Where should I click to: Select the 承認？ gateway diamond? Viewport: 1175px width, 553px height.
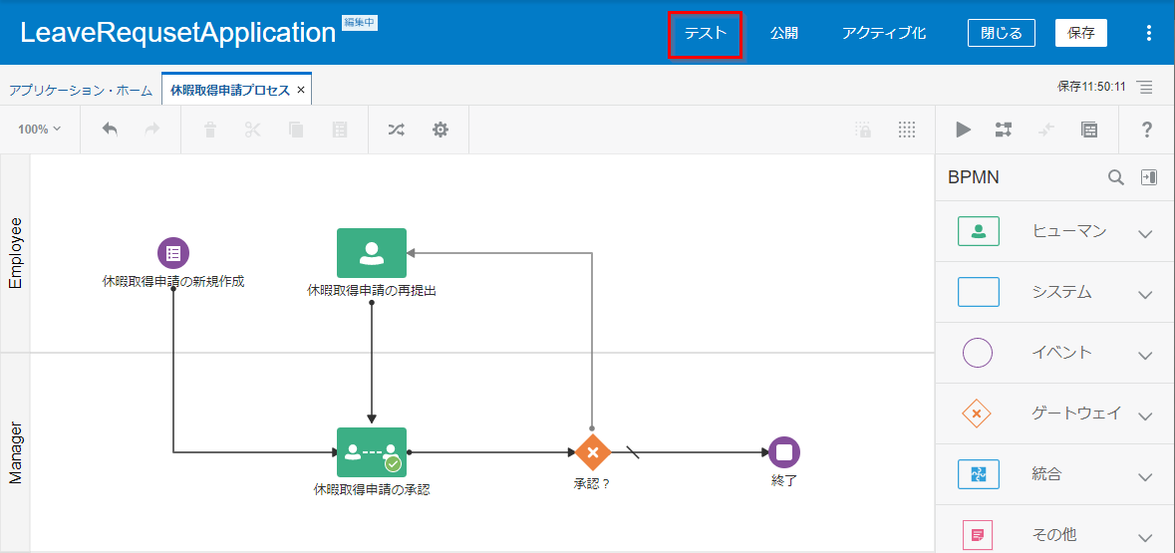[592, 452]
